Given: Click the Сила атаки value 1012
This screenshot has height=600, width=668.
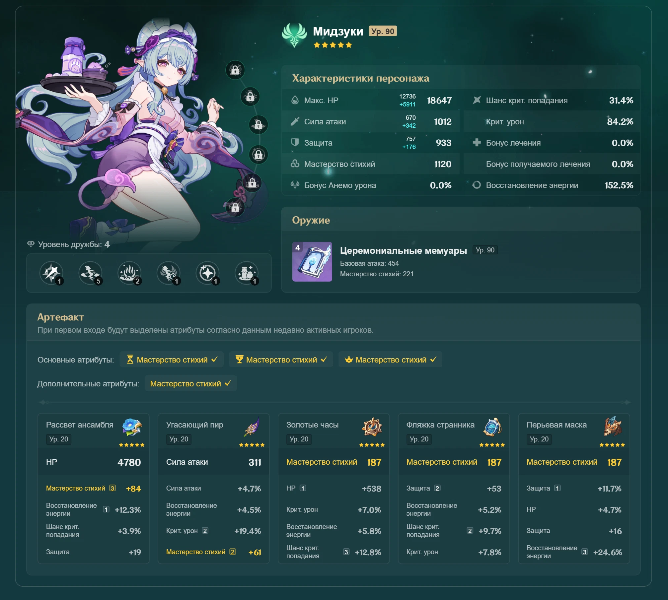Looking at the screenshot, I should pyautogui.click(x=443, y=122).
